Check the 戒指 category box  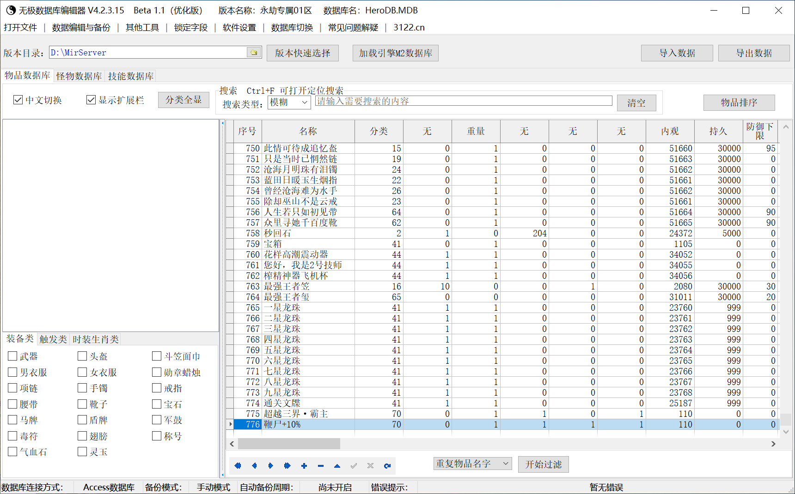coord(157,388)
